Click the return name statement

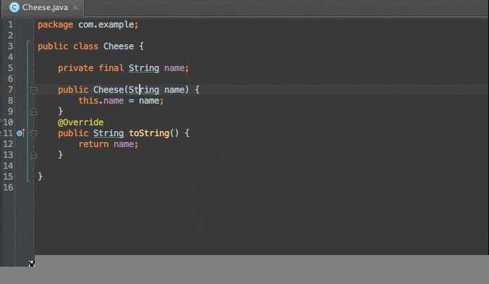109,144
